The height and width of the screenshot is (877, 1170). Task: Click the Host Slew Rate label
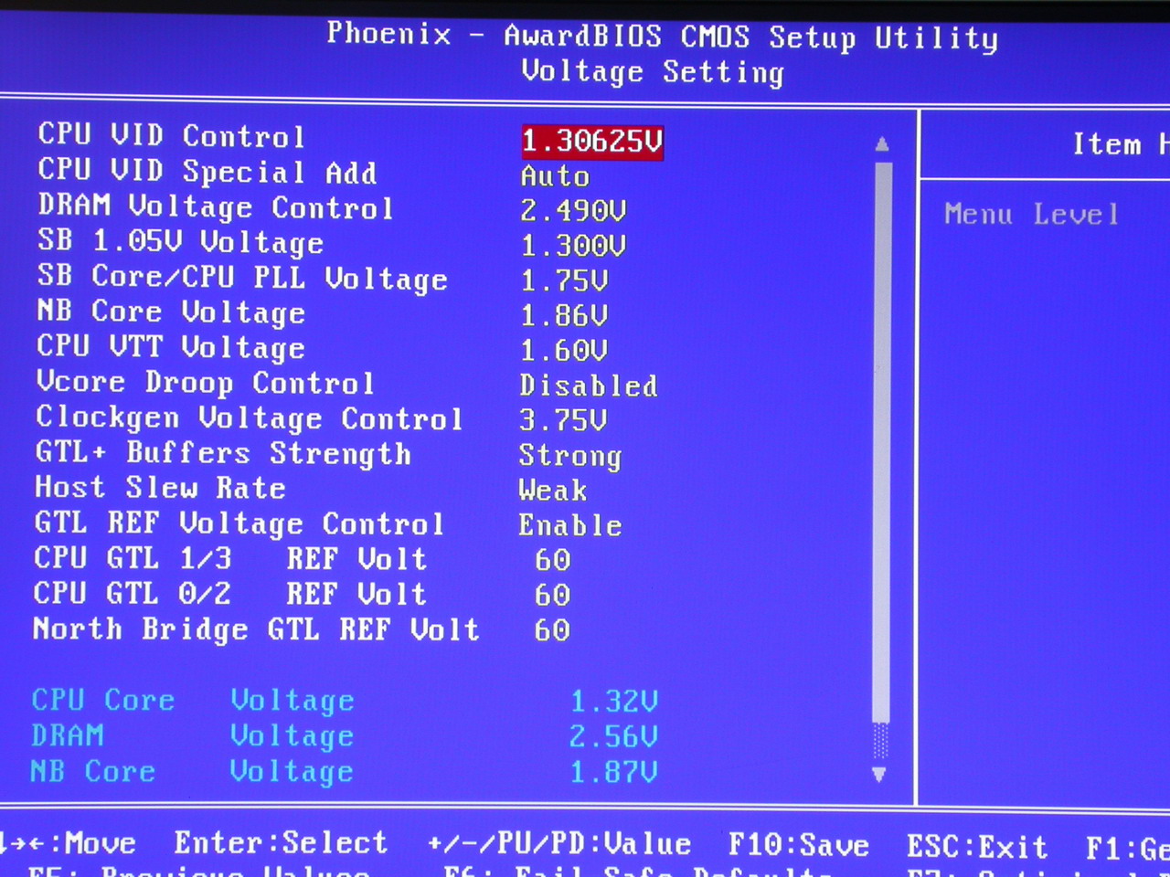[x=160, y=487]
